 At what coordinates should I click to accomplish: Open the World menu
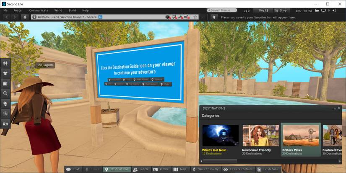click(58, 10)
